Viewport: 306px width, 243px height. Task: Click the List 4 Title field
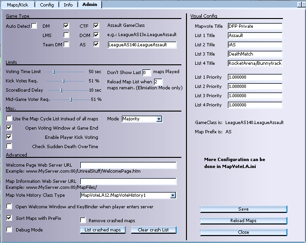click(255, 63)
